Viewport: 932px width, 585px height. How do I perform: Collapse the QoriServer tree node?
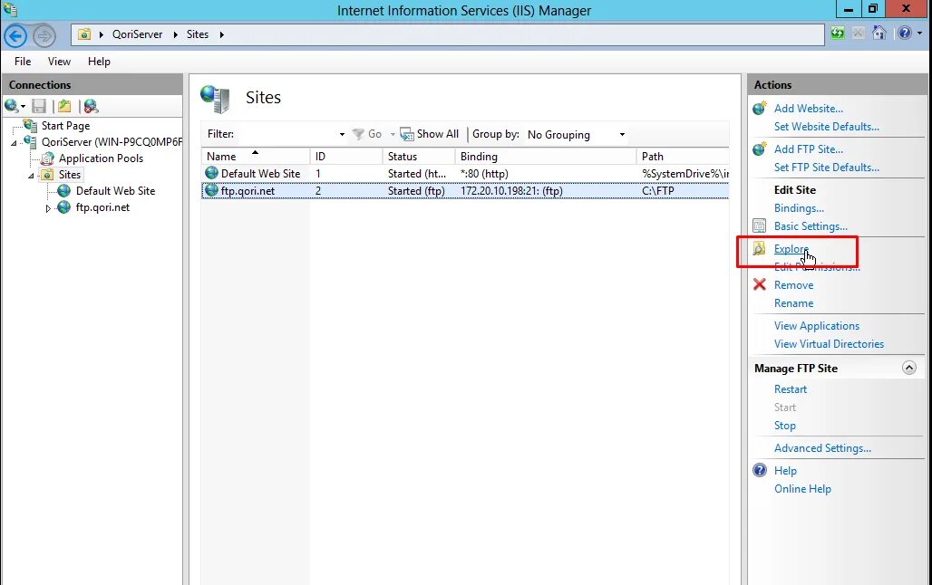click(14, 142)
